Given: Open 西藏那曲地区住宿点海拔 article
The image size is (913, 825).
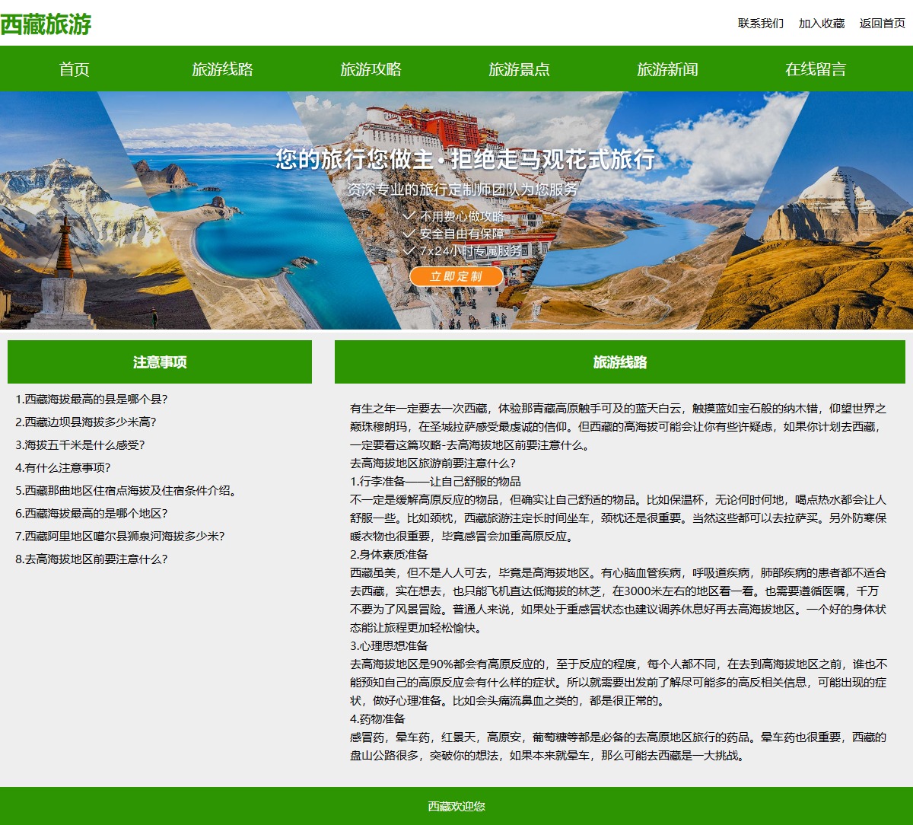Looking at the screenshot, I should point(126,491).
